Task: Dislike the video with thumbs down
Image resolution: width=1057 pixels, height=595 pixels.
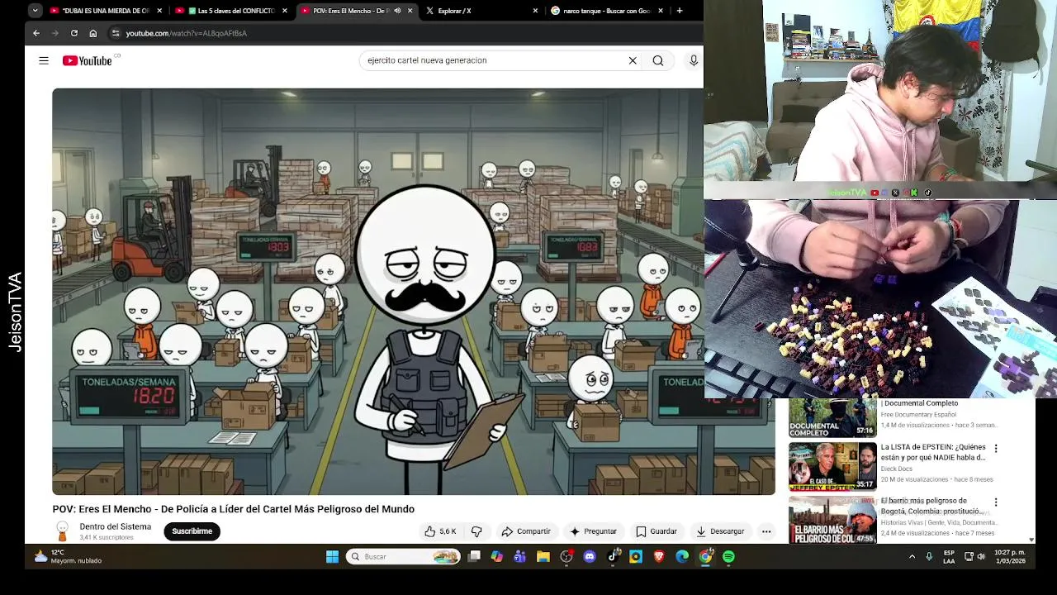Action: (476, 531)
